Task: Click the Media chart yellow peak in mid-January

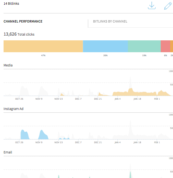Action: click(131, 92)
